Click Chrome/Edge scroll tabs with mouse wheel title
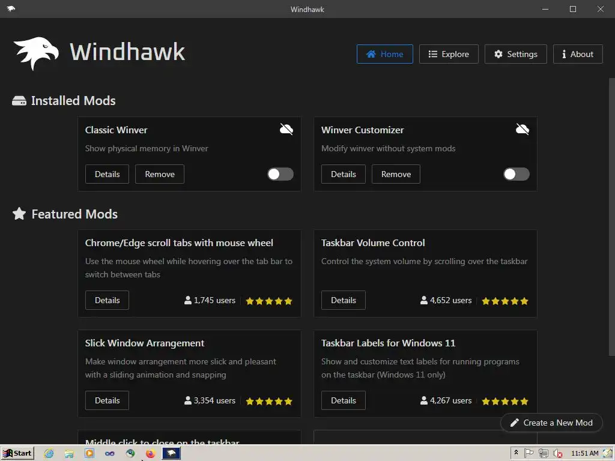Viewport: 615px width, 461px height. click(179, 243)
